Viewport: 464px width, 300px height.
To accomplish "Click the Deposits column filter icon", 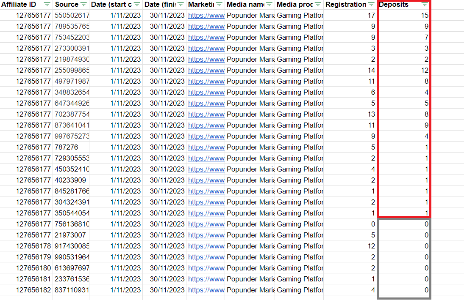I will click(x=425, y=4).
